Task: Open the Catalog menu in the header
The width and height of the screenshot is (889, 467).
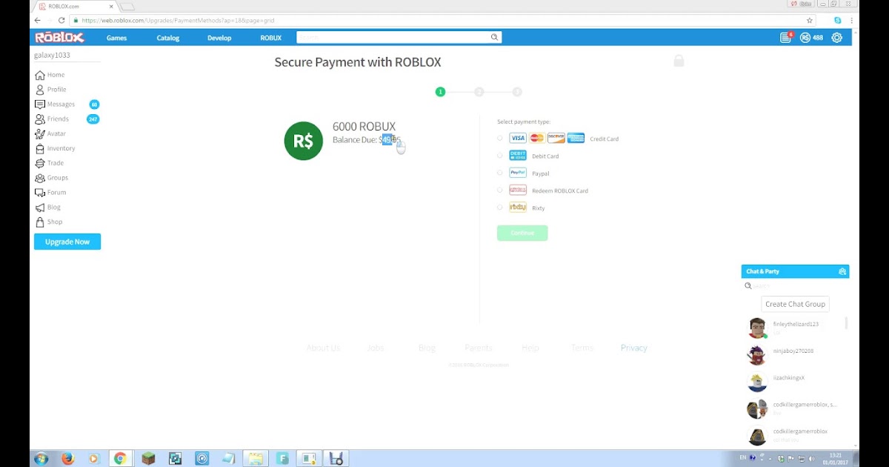Action: click(168, 38)
